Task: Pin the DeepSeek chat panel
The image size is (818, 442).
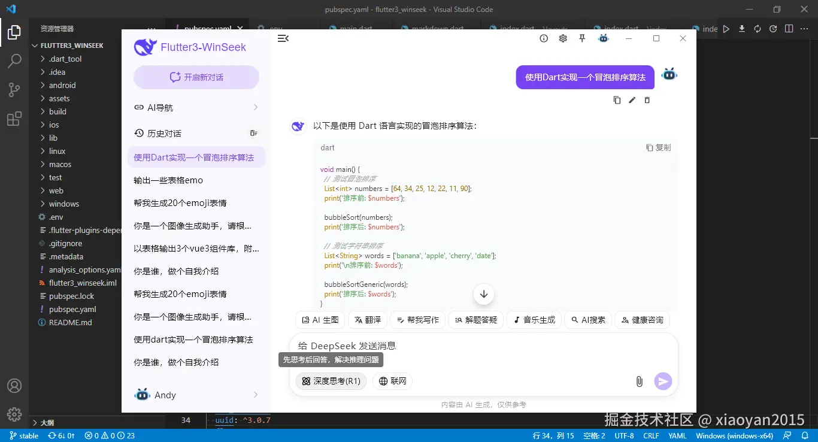Action: (x=581, y=38)
